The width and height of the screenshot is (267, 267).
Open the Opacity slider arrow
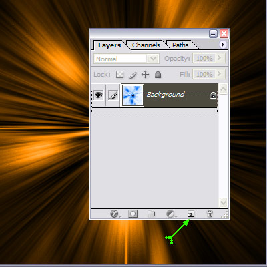pos(220,58)
